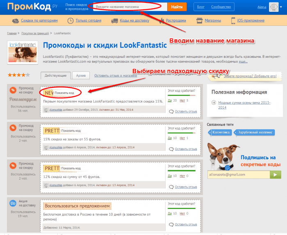Open the Блог link
This screenshot has height=235, width=287.
201,7
